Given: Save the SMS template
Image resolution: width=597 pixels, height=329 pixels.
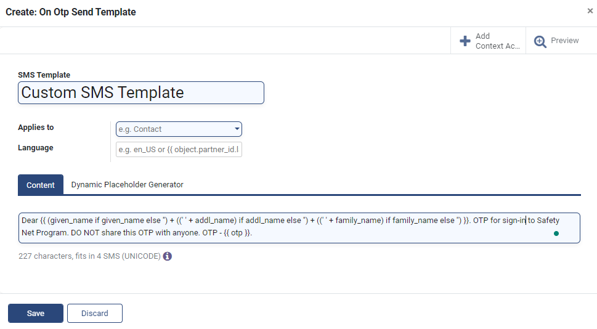Looking at the screenshot, I should [x=35, y=314].
